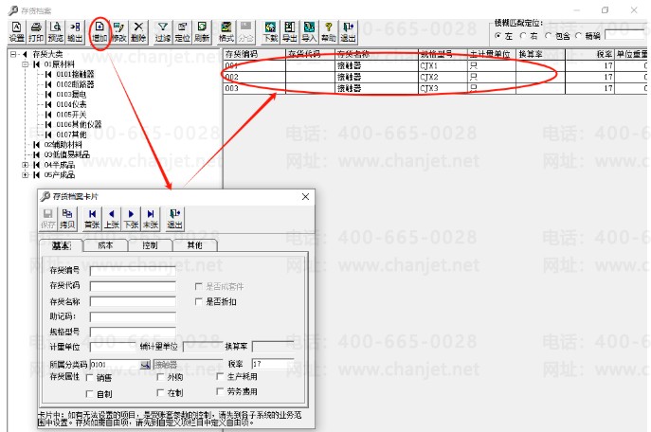
Task: Click the 税率 field showing 17
Action: pyautogui.click(x=272, y=364)
